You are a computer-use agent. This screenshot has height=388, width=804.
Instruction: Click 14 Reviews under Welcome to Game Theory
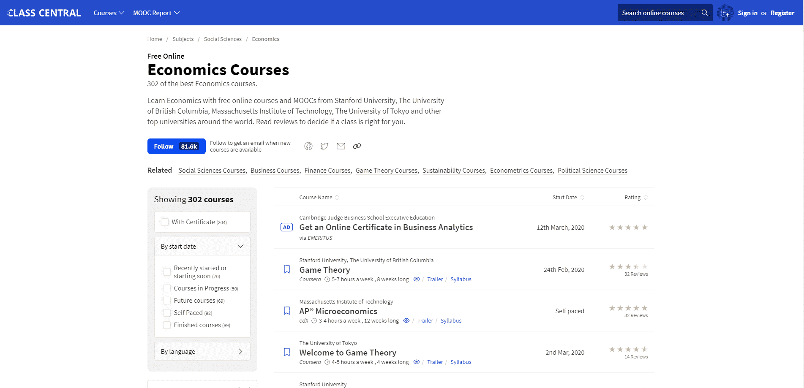(636, 357)
